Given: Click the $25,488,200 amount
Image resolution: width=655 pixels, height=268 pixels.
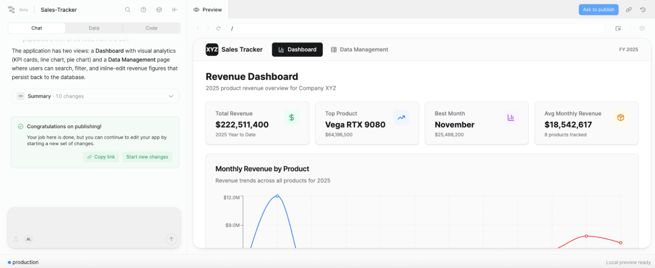Looking at the screenshot, I should pyautogui.click(x=449, y=135).
